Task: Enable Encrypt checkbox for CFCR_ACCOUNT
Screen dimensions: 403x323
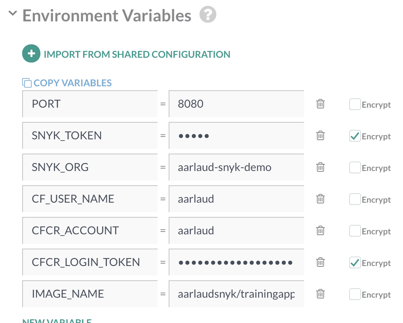Action: [x=355, y=231]
